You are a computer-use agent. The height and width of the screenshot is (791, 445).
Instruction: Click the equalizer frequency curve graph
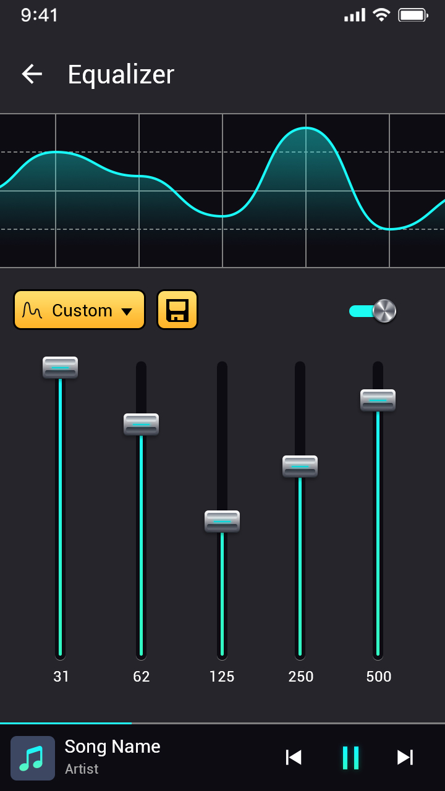click(x=222, y=190)
